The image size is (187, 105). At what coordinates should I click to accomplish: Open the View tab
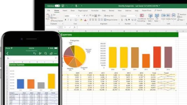(120, 11)
